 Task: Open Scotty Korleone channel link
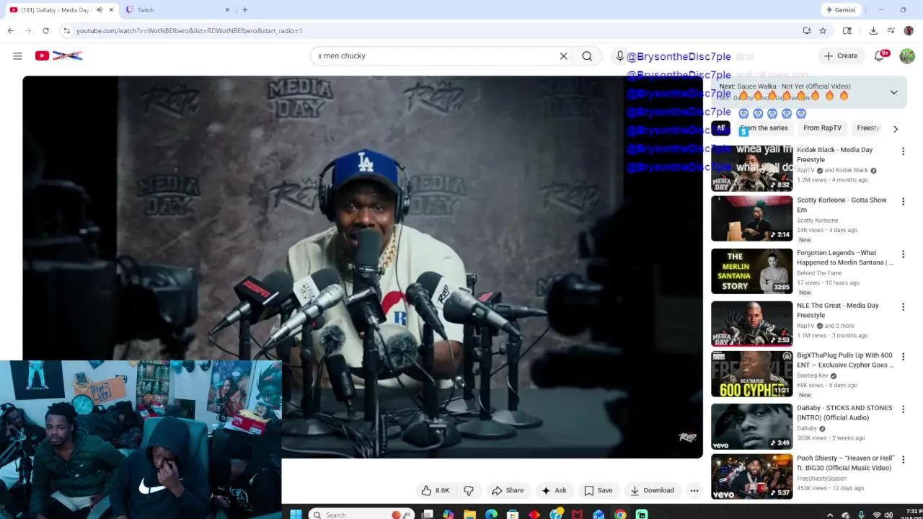(817, 221)
